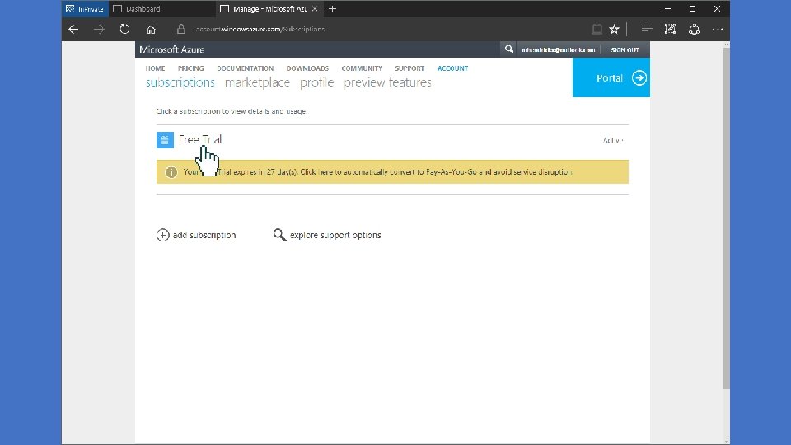Select the subscriptions sub-tab
This screenshot has height=445, width=791.
[x=180, y=82]
